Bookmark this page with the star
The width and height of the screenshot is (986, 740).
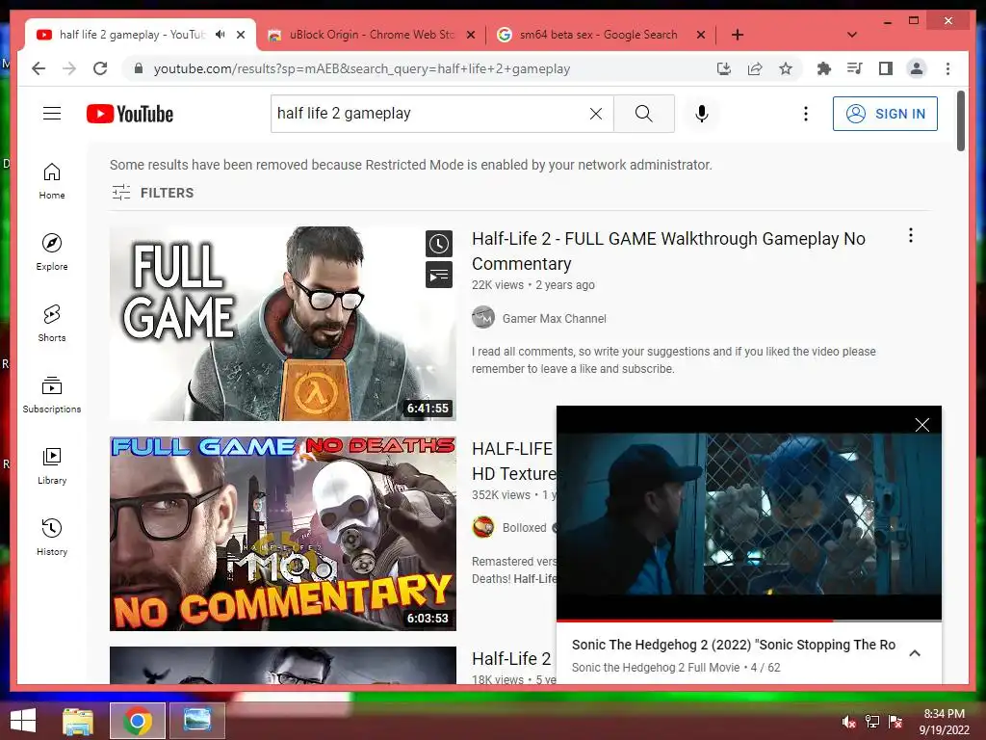pos(786,68)
